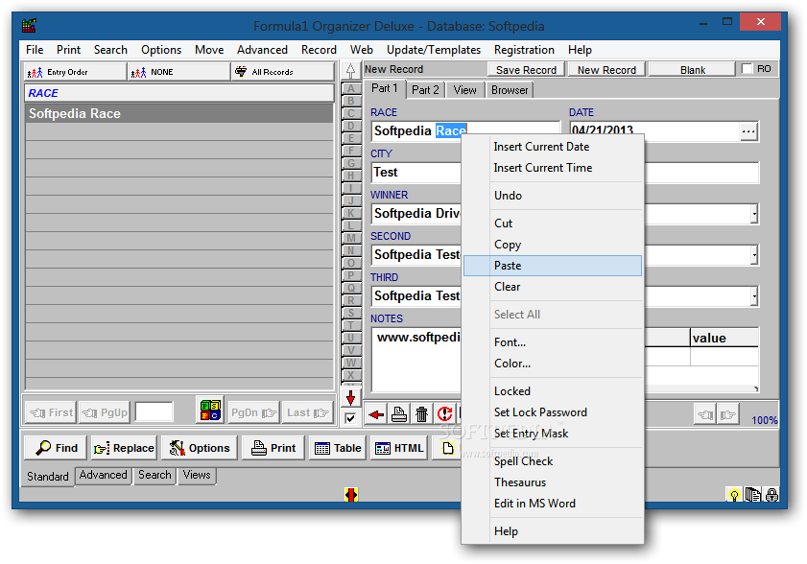807x564 pixels.
Task: Choose Color... from the context menu
Action: [x=553, y=364]
